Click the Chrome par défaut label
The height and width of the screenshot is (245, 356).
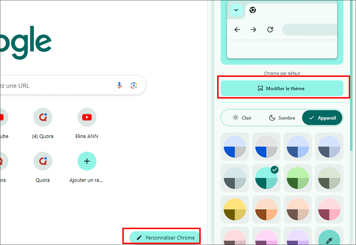coord(282,73)
